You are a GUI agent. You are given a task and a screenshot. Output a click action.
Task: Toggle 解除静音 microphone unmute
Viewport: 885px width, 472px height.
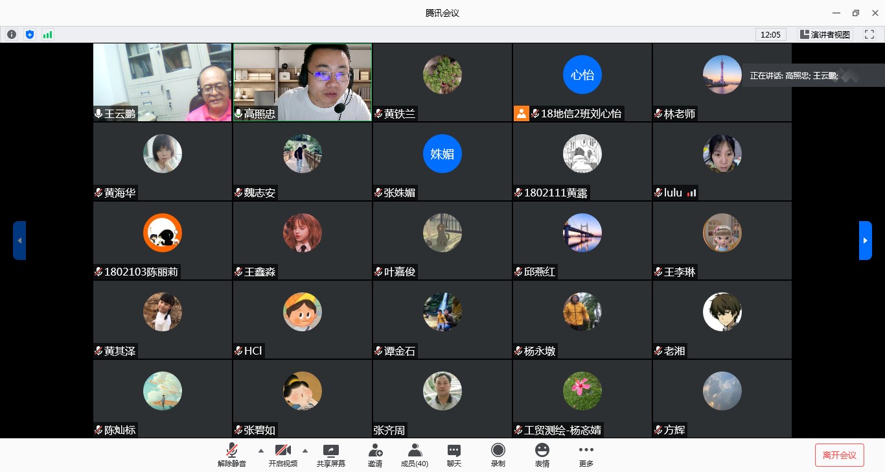click(231, 455)
